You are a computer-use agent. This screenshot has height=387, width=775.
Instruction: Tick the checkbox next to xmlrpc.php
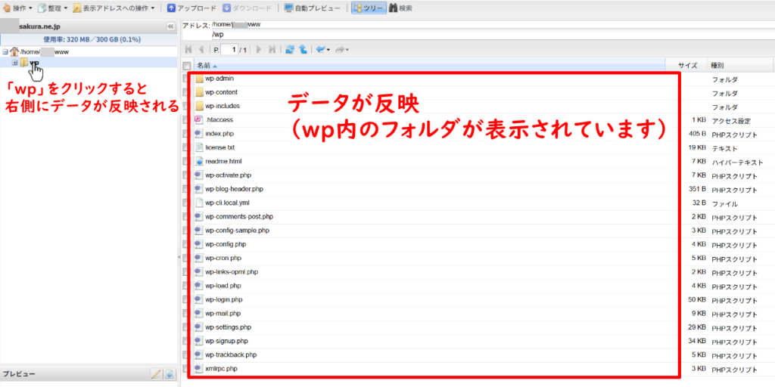187,368
